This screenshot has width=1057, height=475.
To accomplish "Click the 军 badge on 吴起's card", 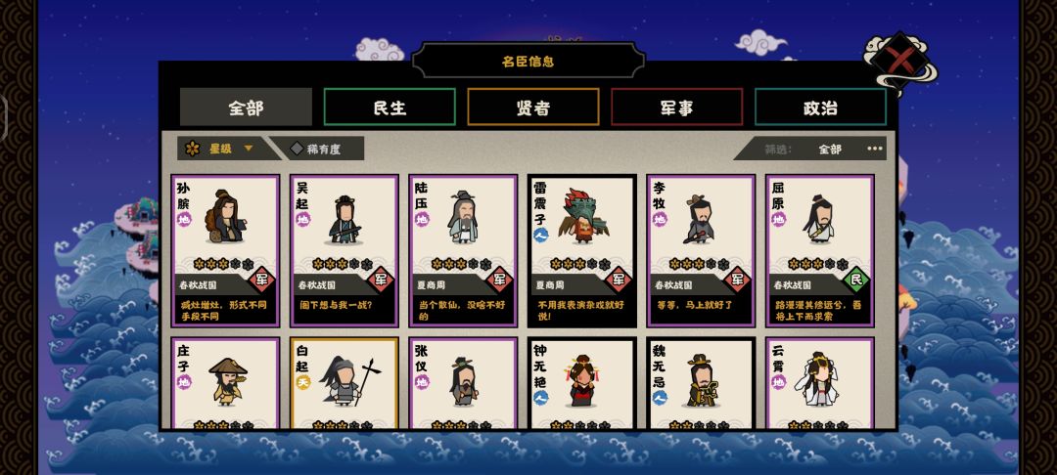I will (x=381, y=279).
